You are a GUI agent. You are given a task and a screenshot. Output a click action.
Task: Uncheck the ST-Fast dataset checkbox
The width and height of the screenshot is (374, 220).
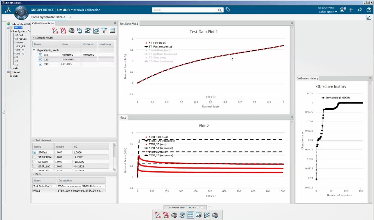click(35, 152)
